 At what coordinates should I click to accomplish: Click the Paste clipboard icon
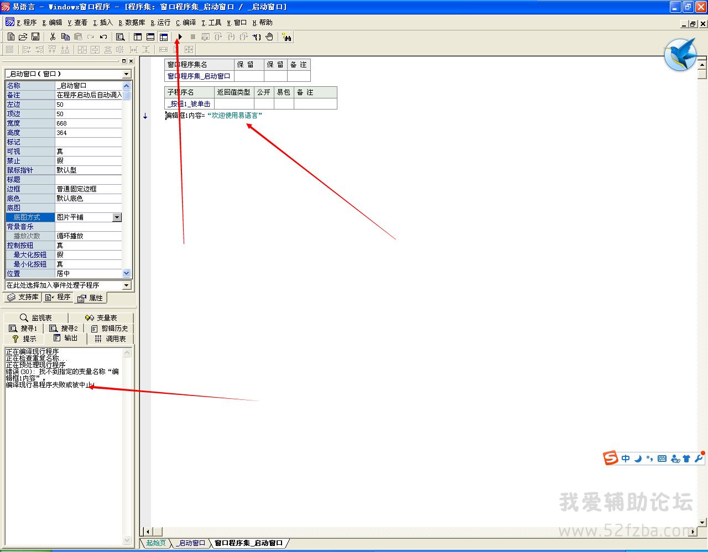[78, 37]
